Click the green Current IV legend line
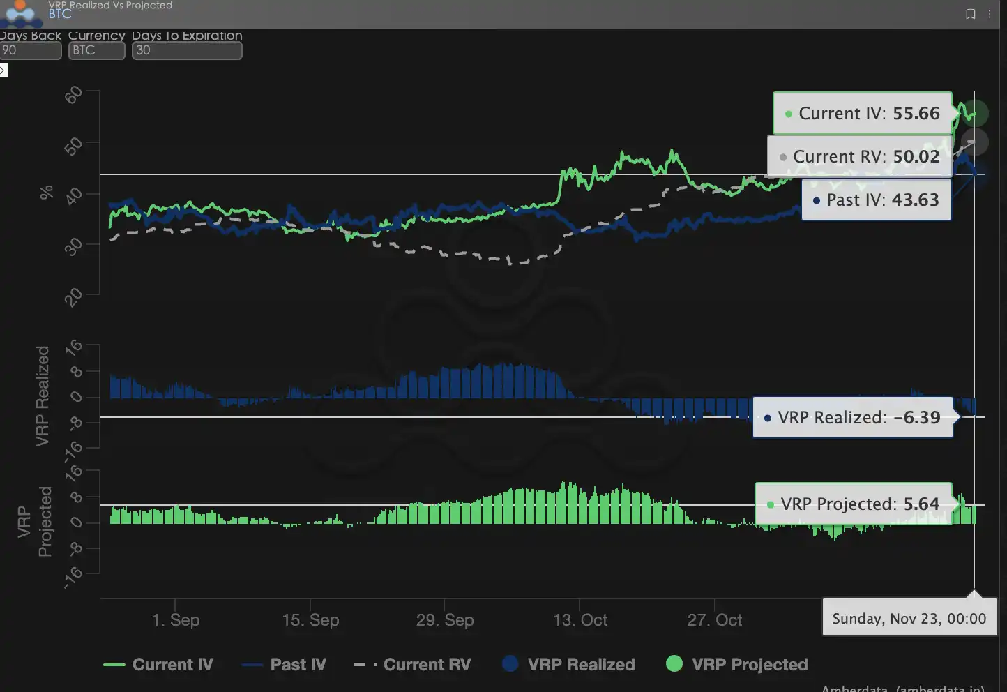This screenshot has width=1007, height=692. click(114, 665)
